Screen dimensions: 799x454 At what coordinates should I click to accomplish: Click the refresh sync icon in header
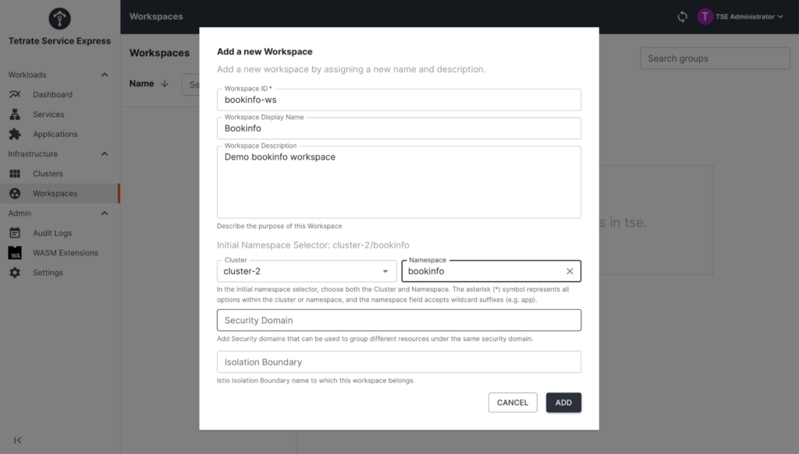coord(683,16)
